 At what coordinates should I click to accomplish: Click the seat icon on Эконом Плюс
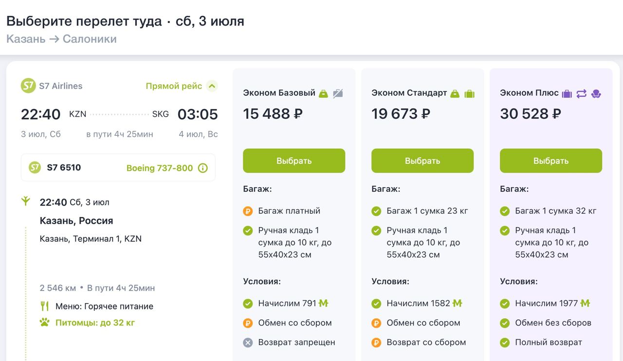[596, 93]
